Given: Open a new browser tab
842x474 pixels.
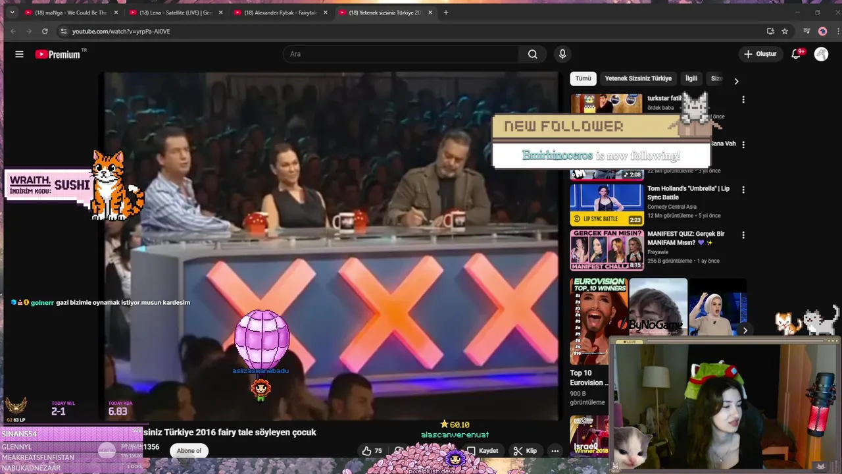Looking at the screenshot, I should tap(446, 13).
